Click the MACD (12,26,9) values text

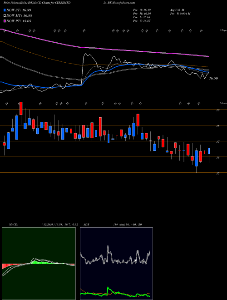pyautogui.click(x=60, y=225)
